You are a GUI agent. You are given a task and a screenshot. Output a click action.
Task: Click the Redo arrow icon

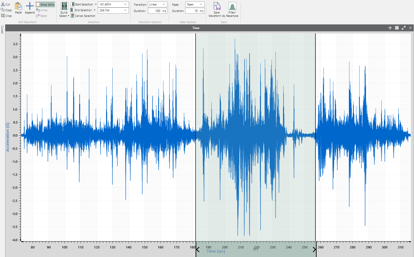[x=38, y=16]
